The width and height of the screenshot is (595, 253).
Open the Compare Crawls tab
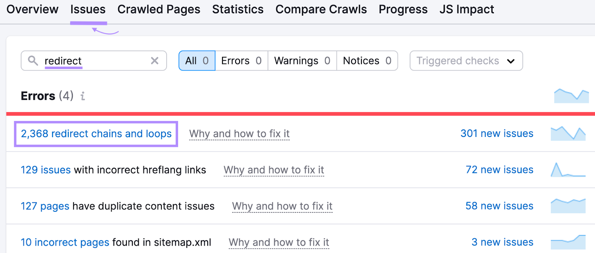[x=321, y=9]
